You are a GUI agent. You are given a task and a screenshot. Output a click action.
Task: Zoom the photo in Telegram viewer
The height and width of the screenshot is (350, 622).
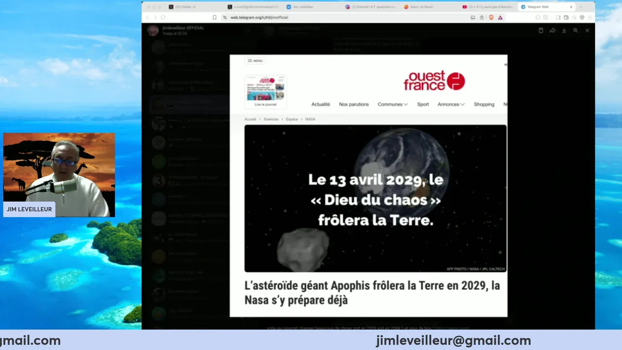(x=576, y=30)
